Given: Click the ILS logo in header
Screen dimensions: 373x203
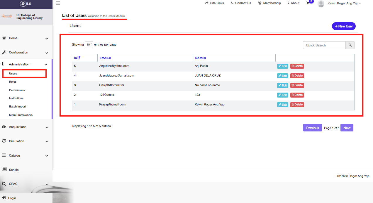Looking at the screenshot, I should (26, 4).
